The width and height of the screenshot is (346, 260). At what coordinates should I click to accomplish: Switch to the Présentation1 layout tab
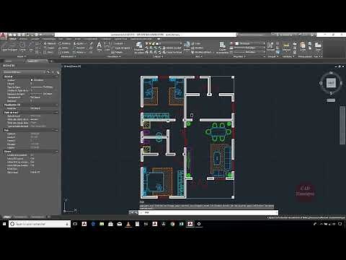20,217
